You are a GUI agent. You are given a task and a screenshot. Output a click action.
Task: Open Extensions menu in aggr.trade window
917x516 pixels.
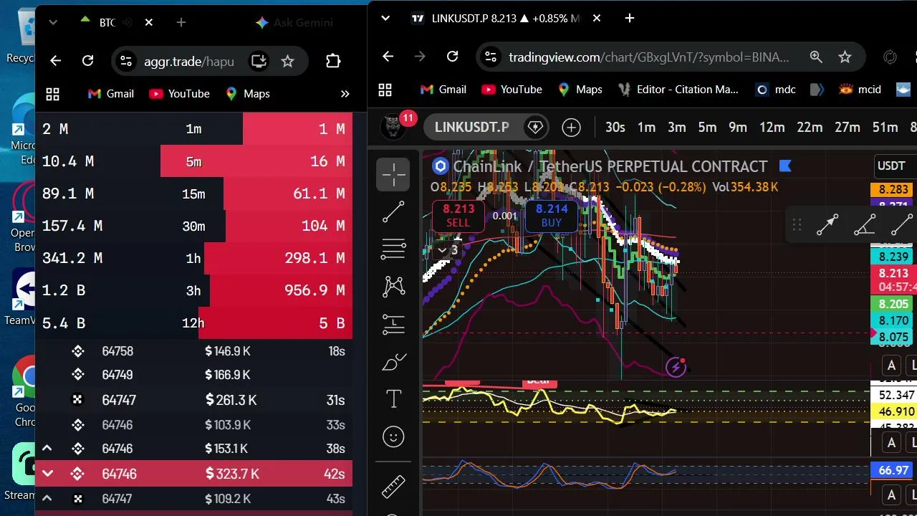(333, 61)
